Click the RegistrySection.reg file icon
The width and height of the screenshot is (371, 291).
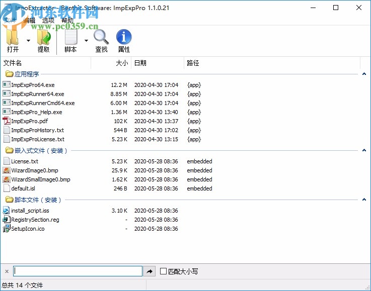click(x=7, y=220)
